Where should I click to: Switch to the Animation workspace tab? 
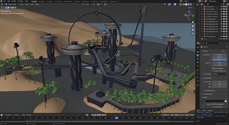[85, 1]
